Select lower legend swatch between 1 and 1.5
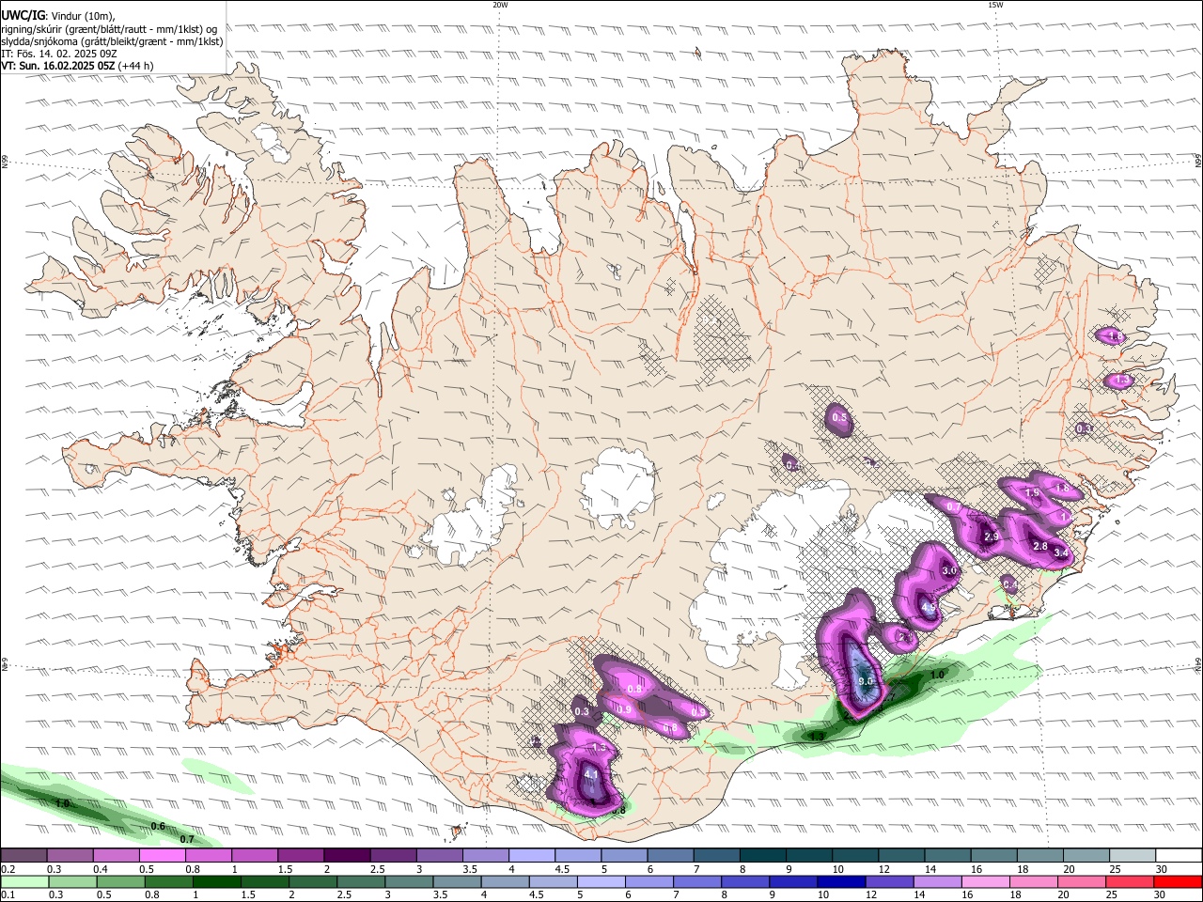 pyautogui.click(x=217, y=882)
